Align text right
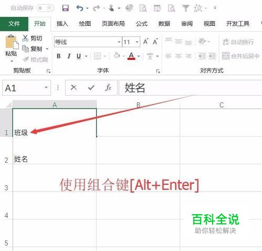Screen dimensions: 262x251 pos(188,56)
